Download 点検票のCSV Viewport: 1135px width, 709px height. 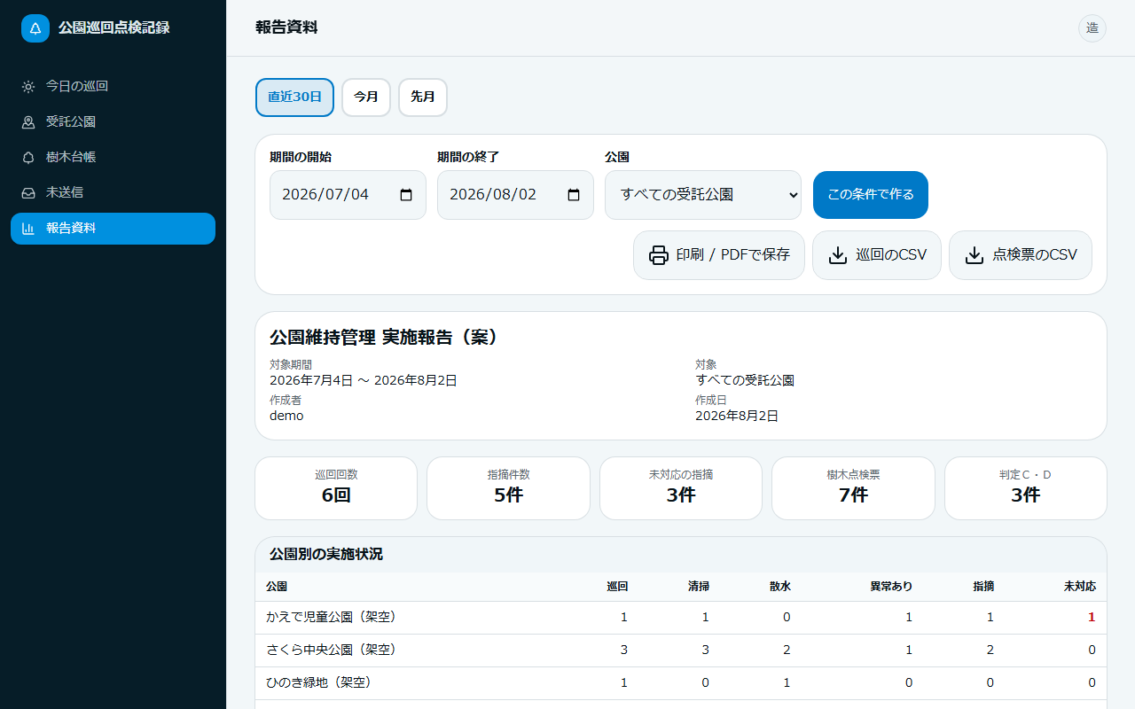1021,255
